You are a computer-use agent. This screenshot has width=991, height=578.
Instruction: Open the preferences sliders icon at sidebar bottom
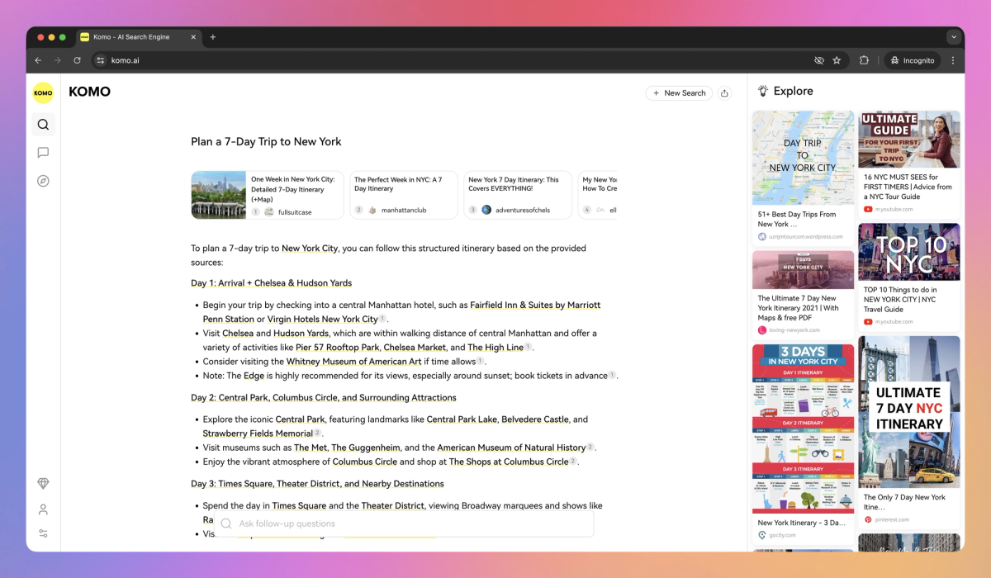(43, 534)
